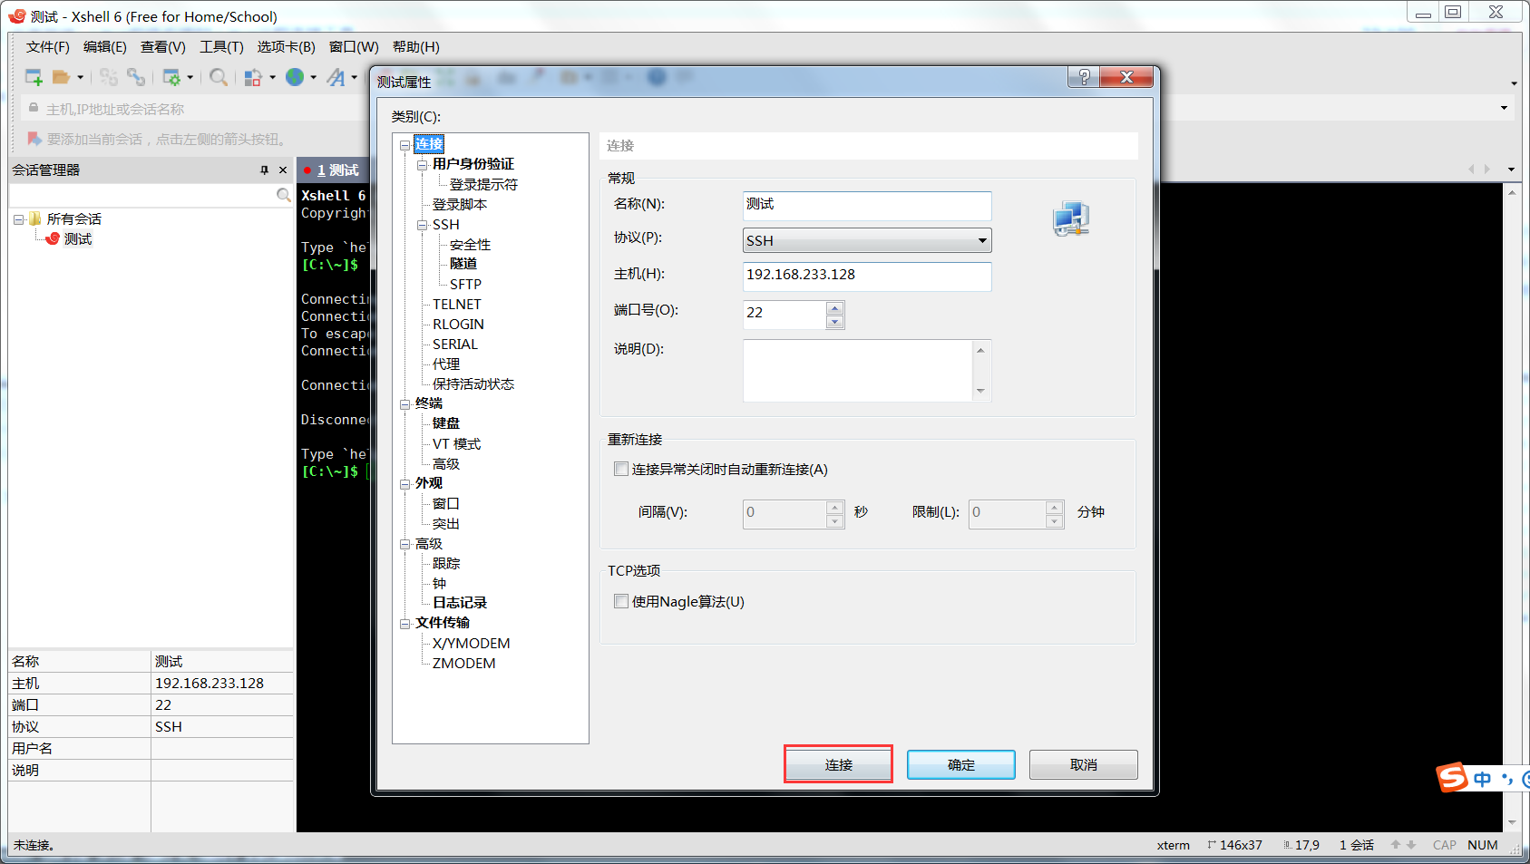Increase the port number with up stepper

coord(835,308)
